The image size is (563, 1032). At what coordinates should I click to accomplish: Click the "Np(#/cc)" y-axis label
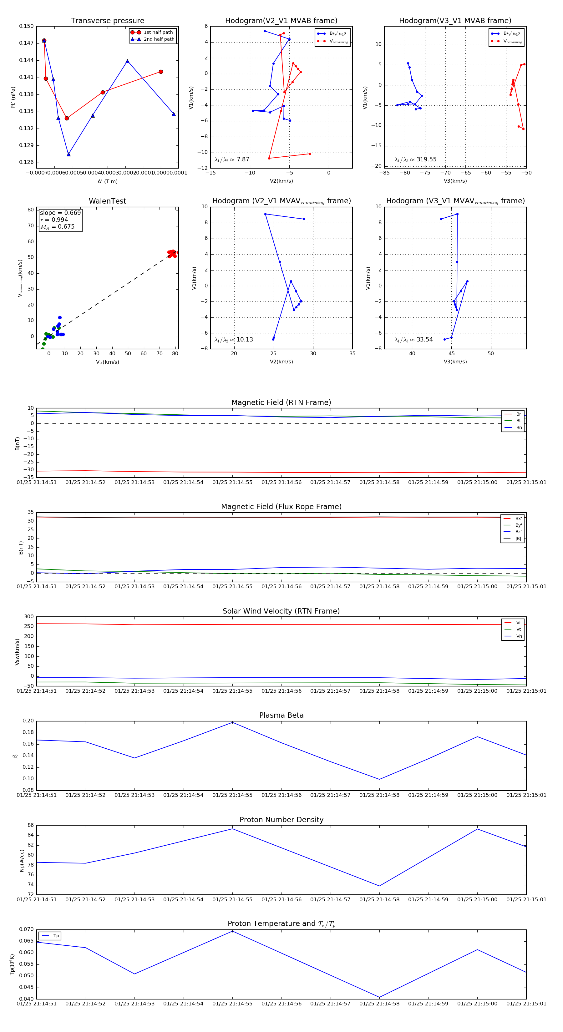[x=22, y=861]
